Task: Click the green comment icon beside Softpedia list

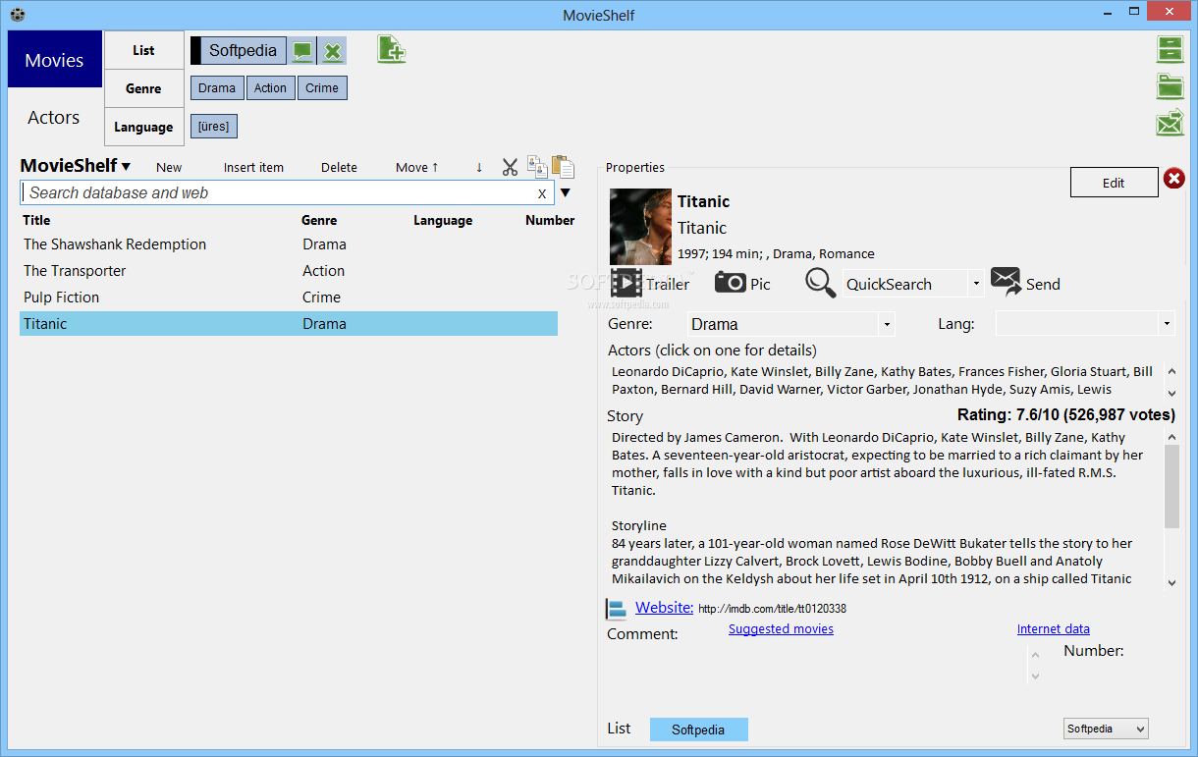Action: [x=302, y=51]
